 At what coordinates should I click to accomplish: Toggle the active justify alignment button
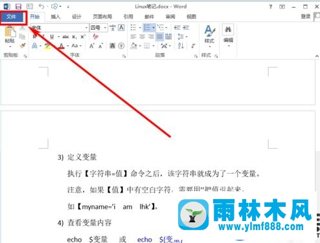[x=159, y=37]
